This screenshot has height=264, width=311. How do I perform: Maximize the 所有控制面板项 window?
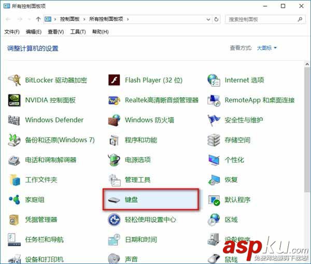283,6
